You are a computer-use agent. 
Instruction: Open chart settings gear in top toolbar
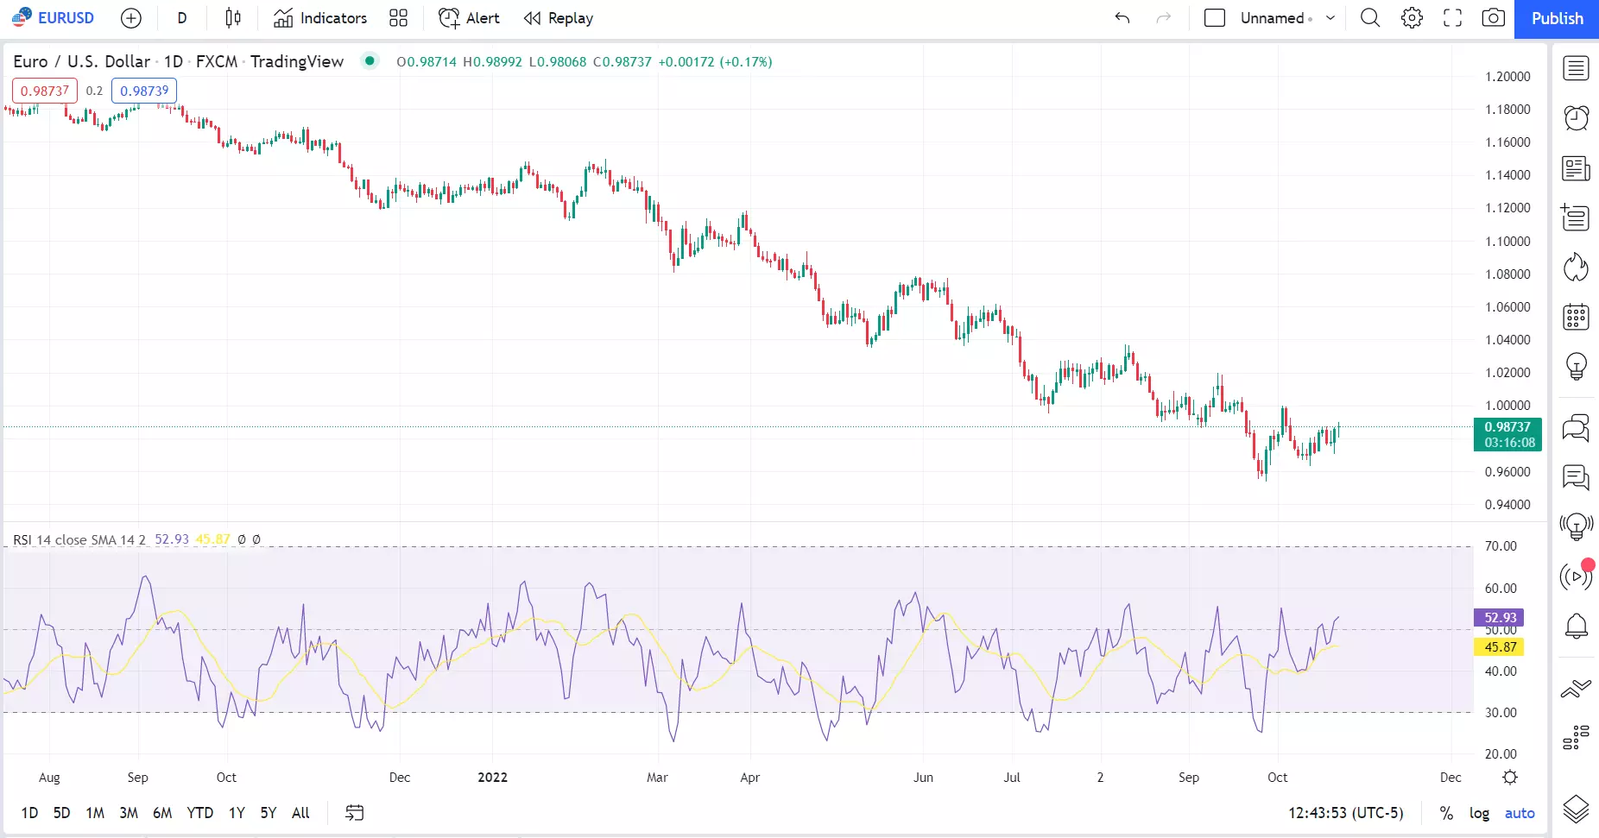coord(1412,18)
